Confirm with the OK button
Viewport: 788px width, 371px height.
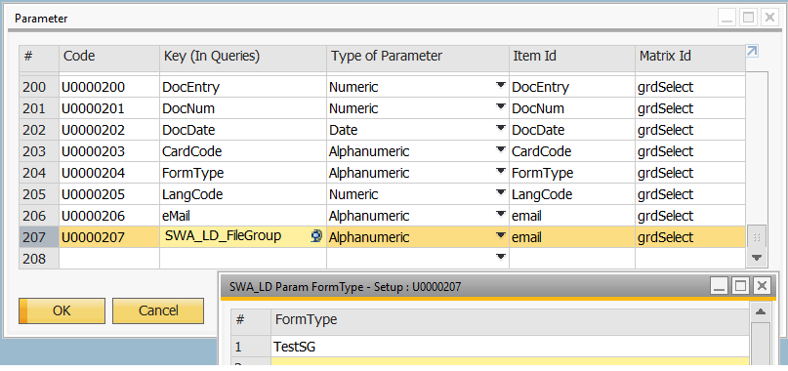pyautogui.click(x=62, y=310)
